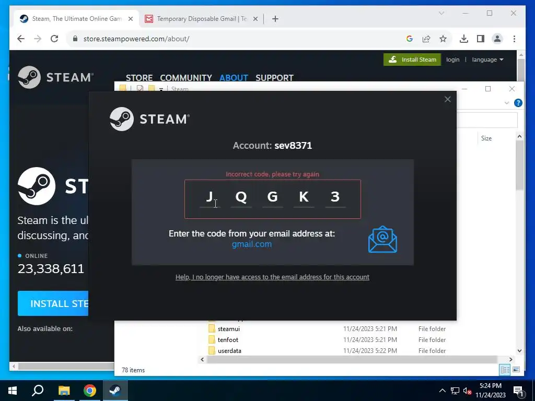This screenshot has height=401, width=535.
Task: Click the fifth code box containing 3
Action: click(x=335, y=197)
